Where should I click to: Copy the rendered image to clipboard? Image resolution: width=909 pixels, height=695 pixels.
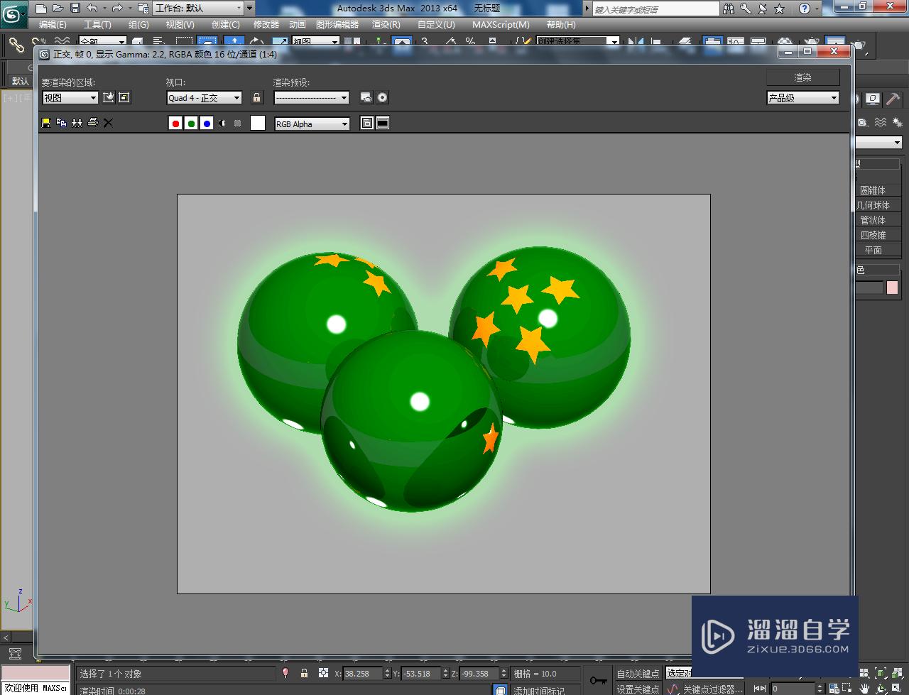coord(62,123)
